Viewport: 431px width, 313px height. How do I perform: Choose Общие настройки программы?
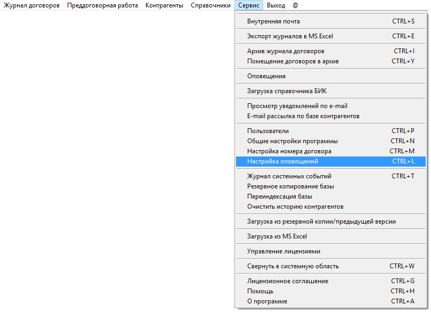(x=292, y=141)
